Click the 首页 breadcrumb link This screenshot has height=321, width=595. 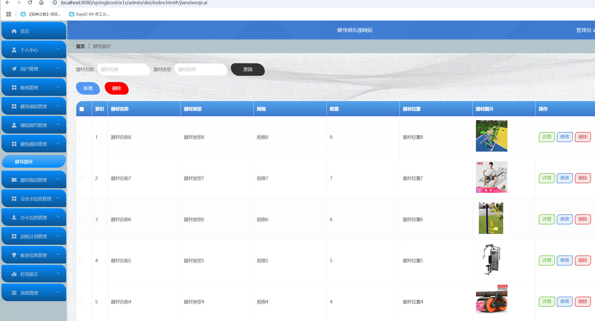point(80,46)
